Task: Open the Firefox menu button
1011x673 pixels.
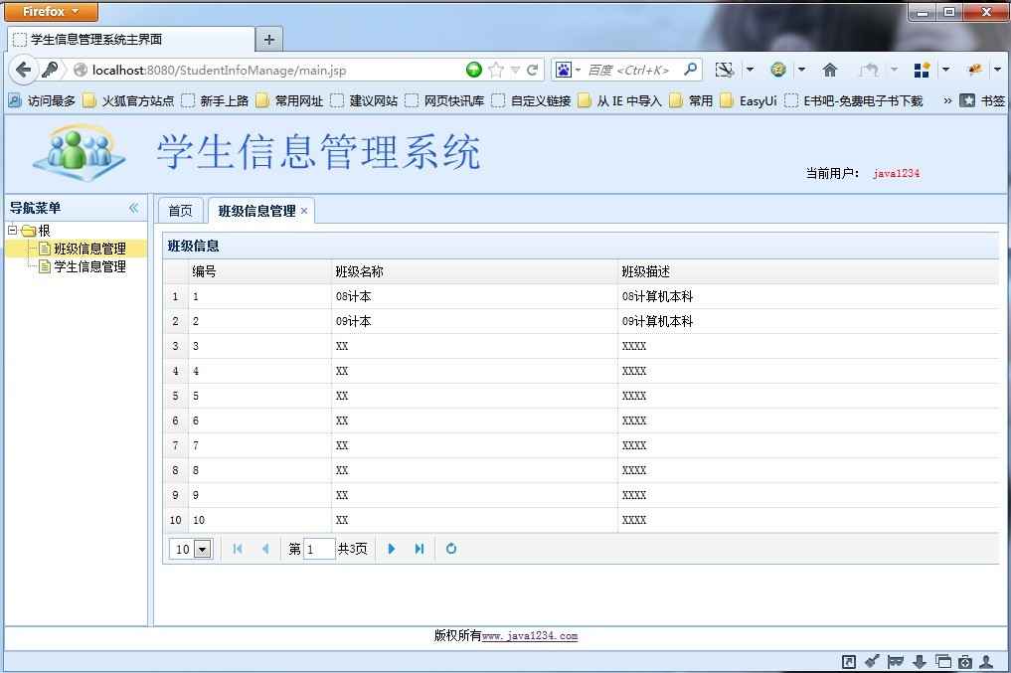Action: pyautogui.click(x=51, y=12)
